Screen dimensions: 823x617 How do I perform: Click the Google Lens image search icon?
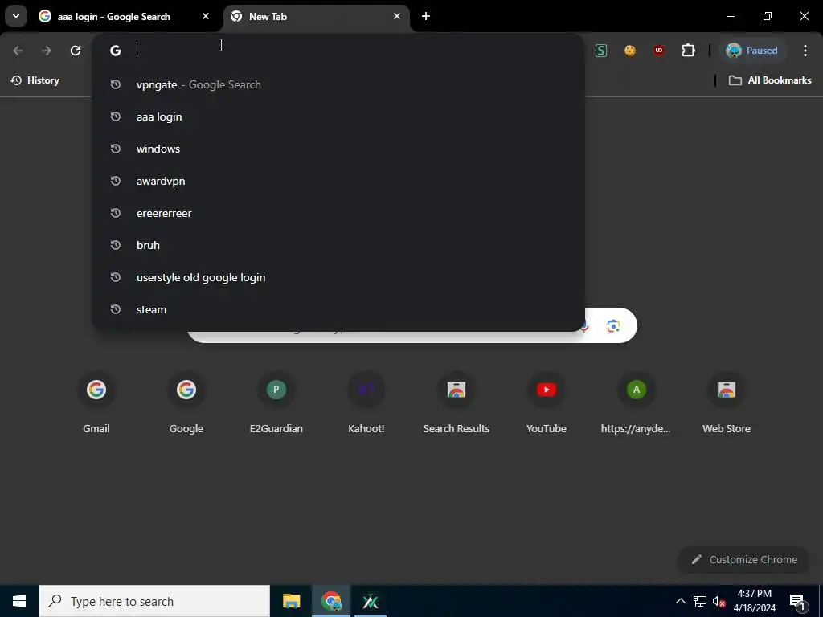point(613,326)
